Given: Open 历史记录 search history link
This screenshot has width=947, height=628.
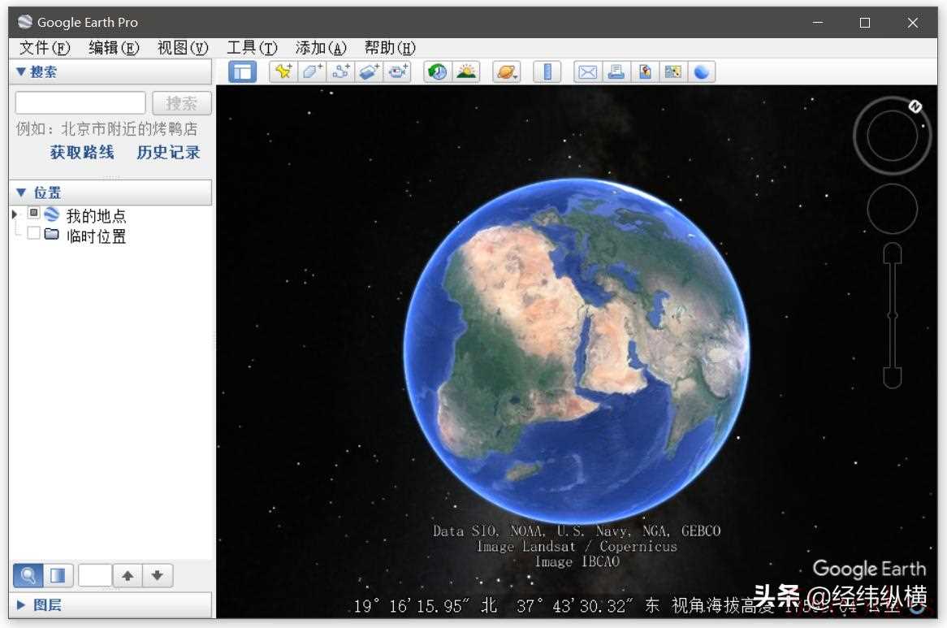Looking at the screenshot, I should pyautogui.click(x=168, y=153).
